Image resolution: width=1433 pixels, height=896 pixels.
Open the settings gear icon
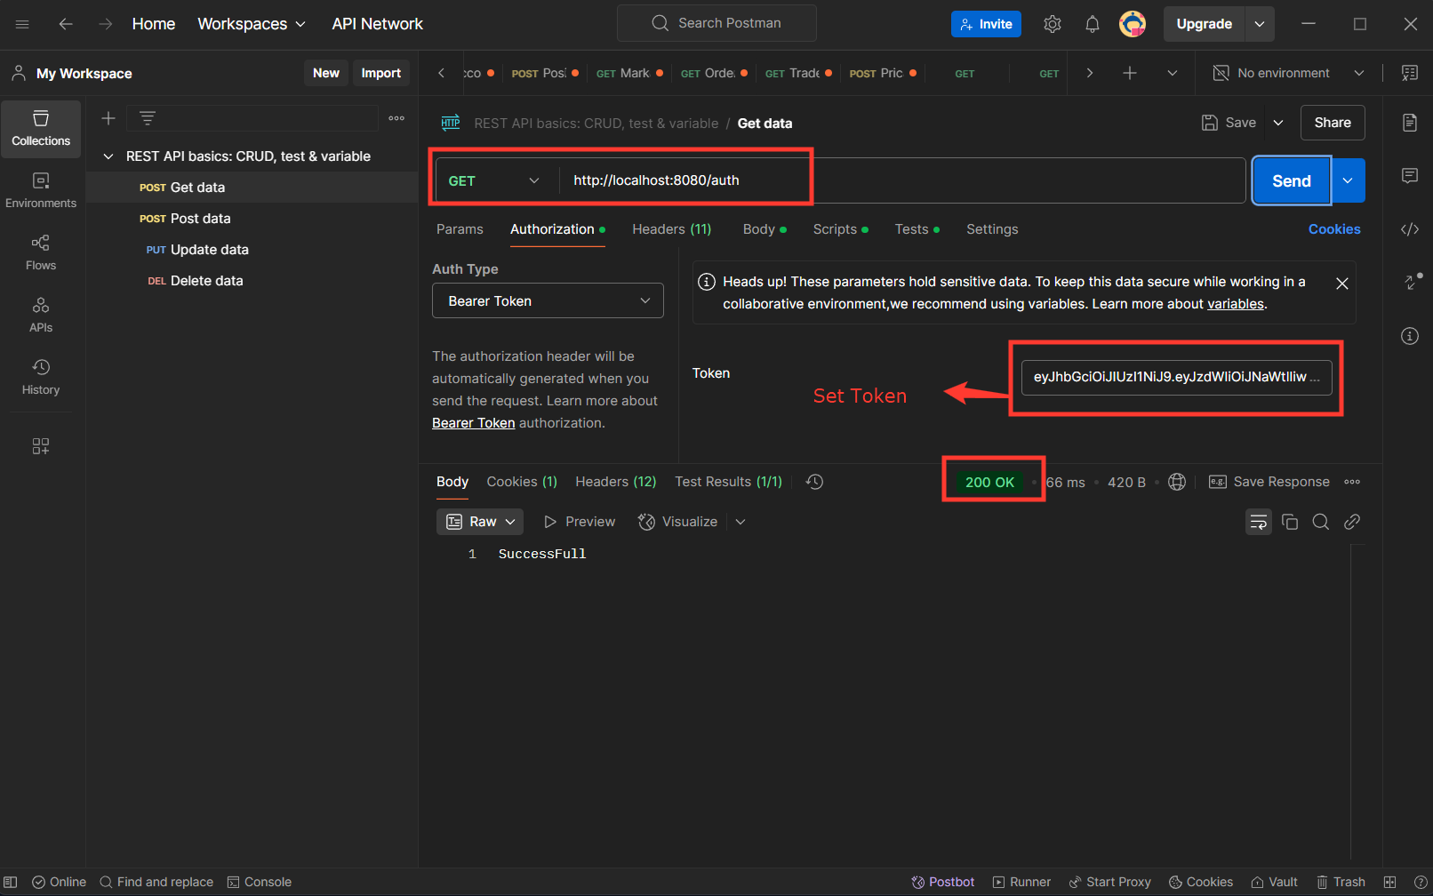(1053, 24)
